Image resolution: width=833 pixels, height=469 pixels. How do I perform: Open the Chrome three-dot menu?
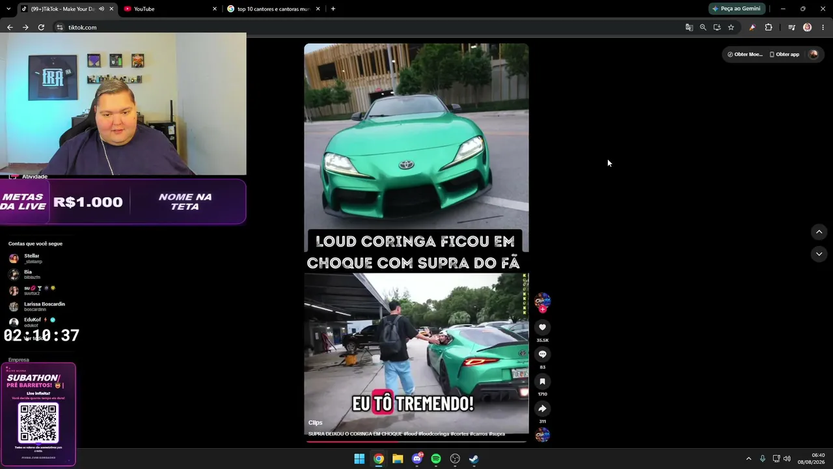[823, 27]
